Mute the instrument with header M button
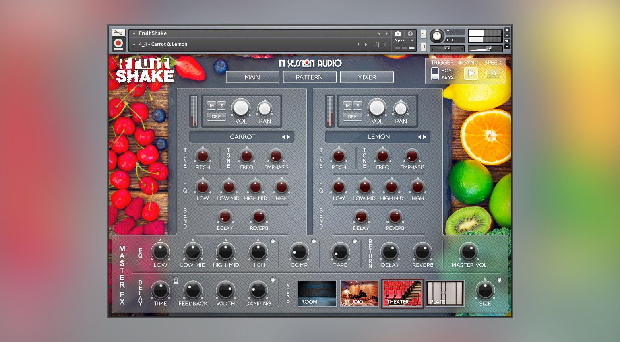Image resolution: width=620 pixels, height=342 pixels. point(423,47)
